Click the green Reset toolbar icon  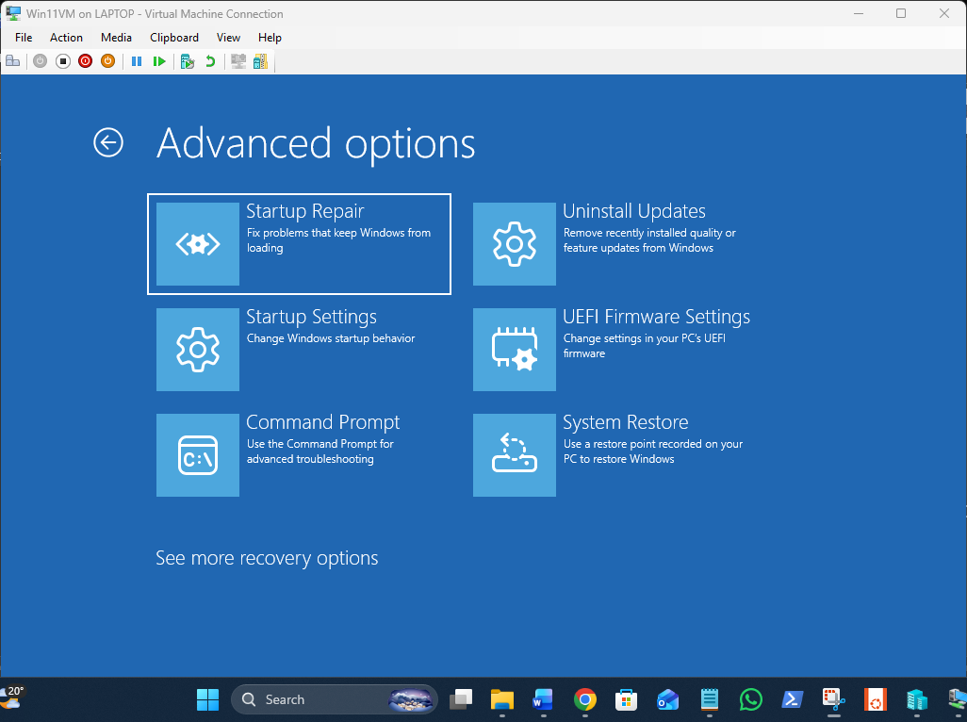point(159,61)
